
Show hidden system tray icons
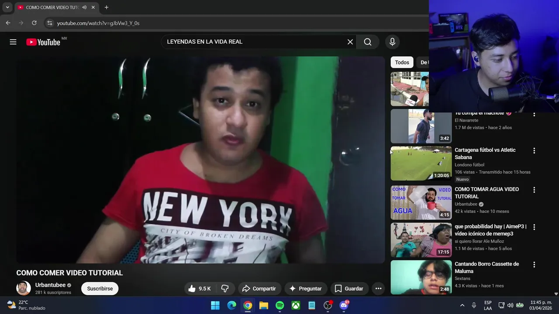pyautogui.click(x=462, y=305)
